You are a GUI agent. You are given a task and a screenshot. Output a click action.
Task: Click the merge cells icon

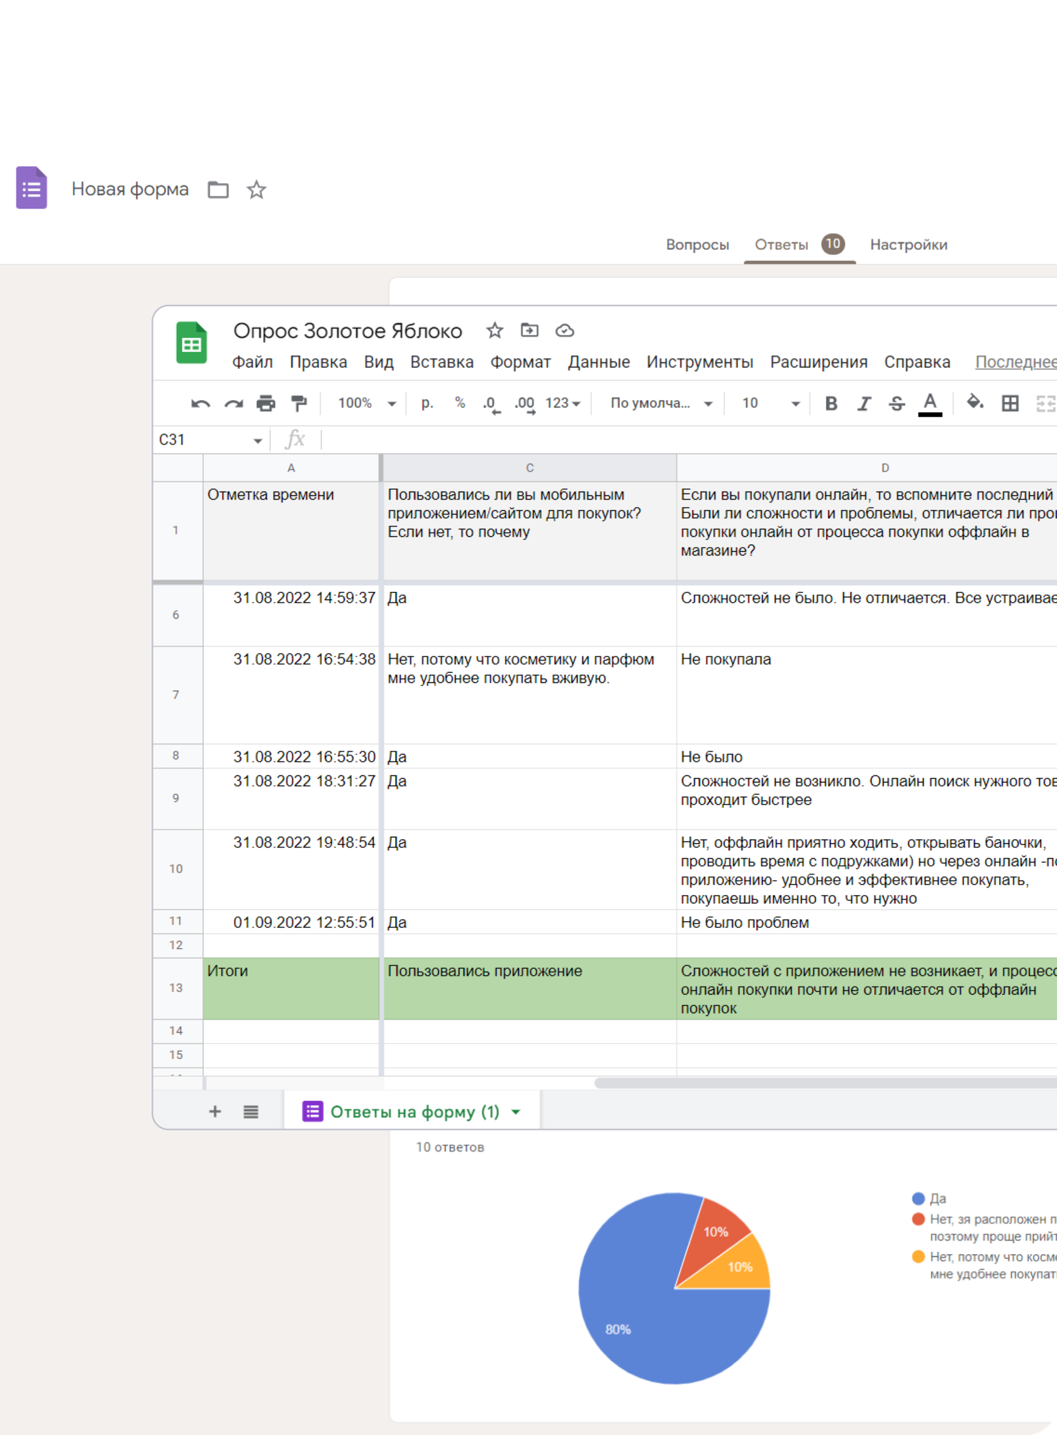[1046, 404]
